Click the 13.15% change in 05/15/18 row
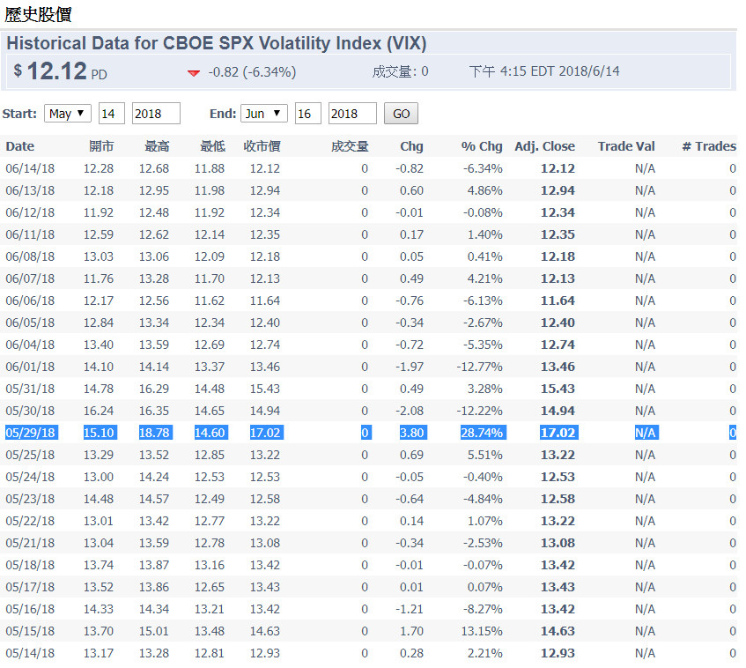The image size is (746, 668). pos(482,631)
